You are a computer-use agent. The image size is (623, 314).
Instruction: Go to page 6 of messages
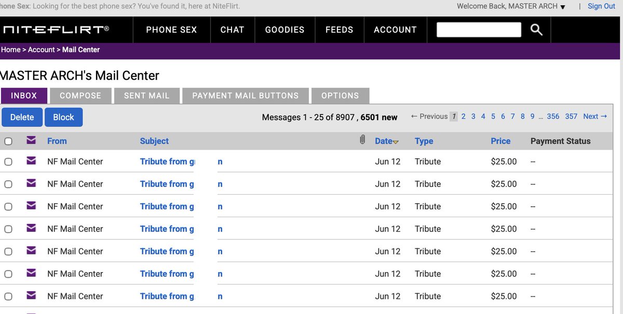coord(503,117)
